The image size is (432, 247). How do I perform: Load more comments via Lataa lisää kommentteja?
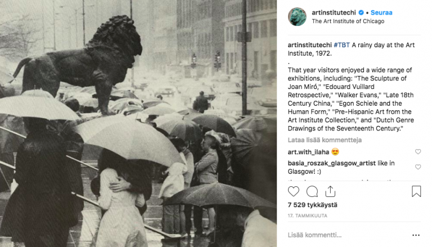click(325, 140)
